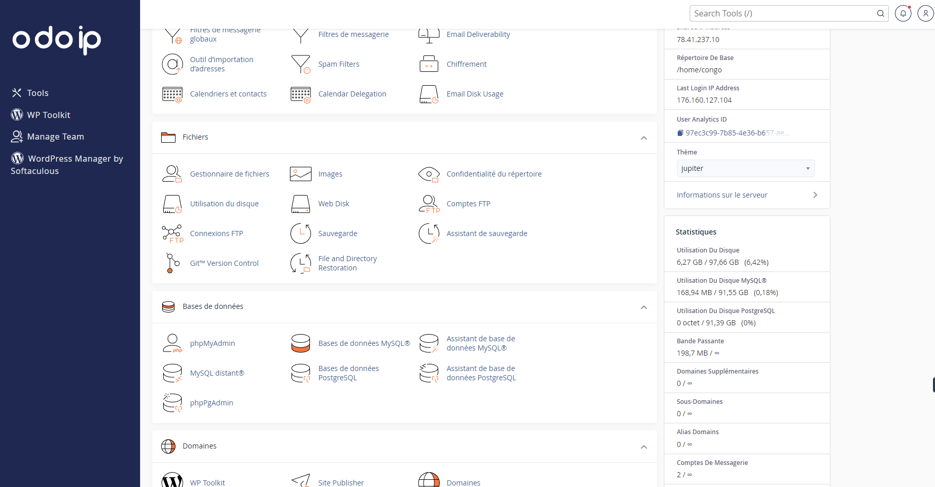Collapse the Bases de données section

pos(644,307)
